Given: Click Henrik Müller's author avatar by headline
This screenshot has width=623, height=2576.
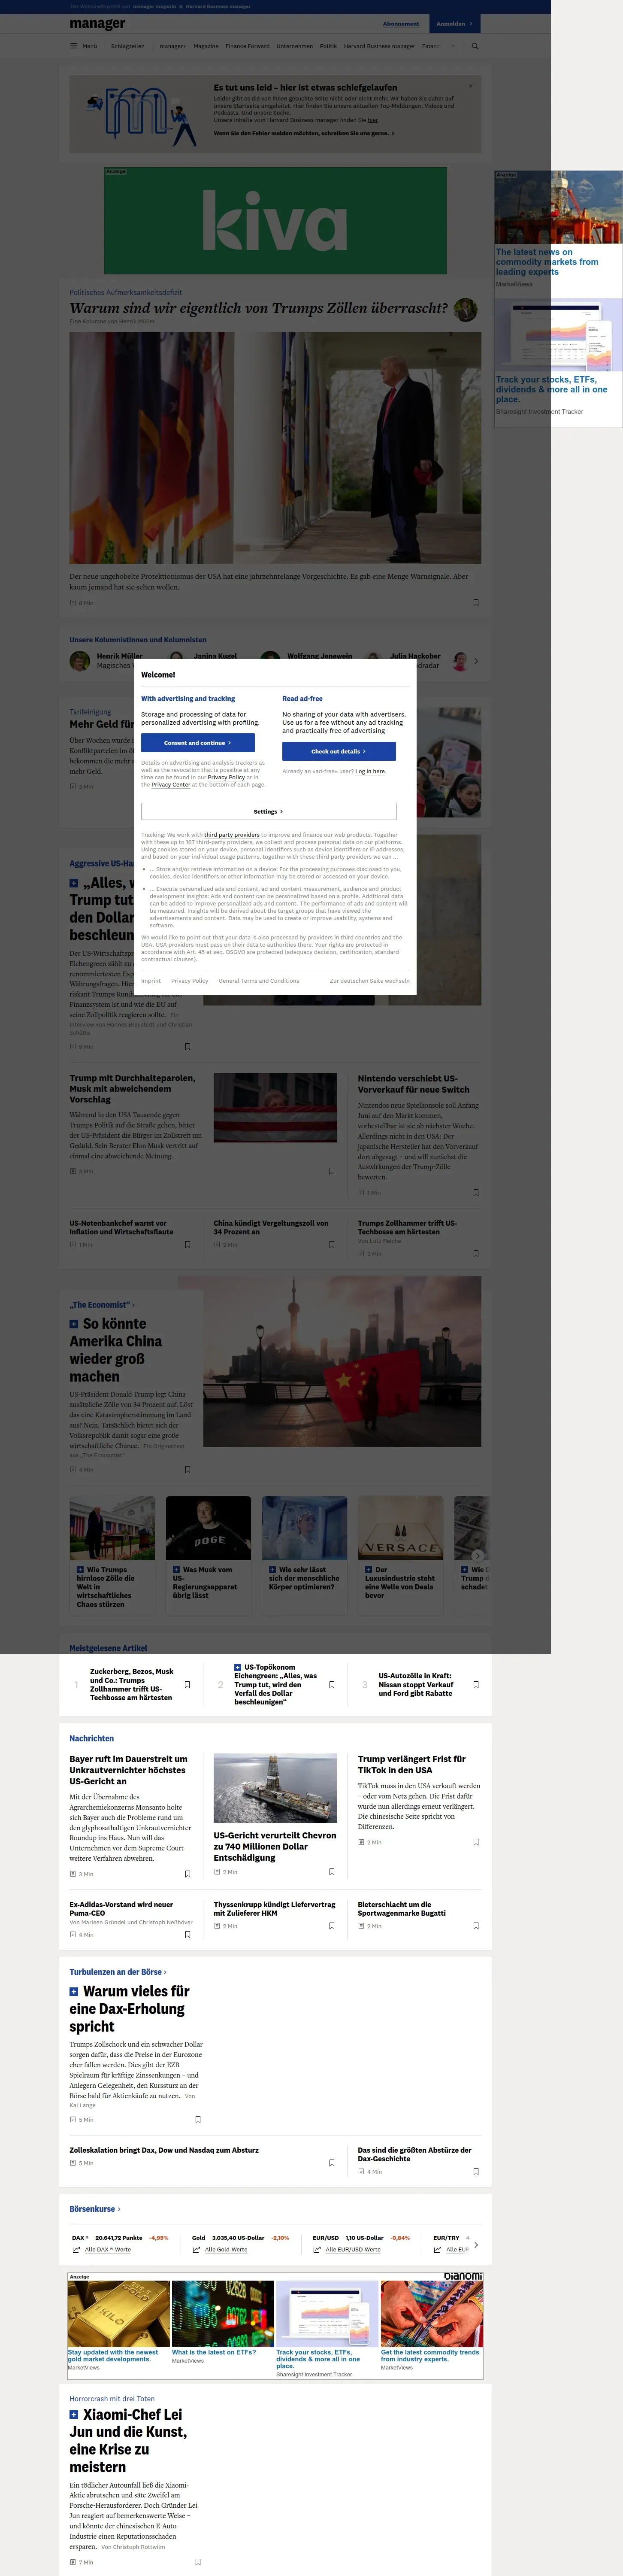Looking at the screenshot, I should tap(465, 310).
